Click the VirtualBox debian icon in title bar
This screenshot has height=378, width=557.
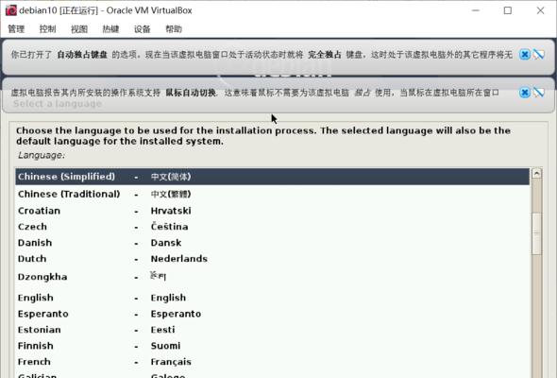(11, 10)
